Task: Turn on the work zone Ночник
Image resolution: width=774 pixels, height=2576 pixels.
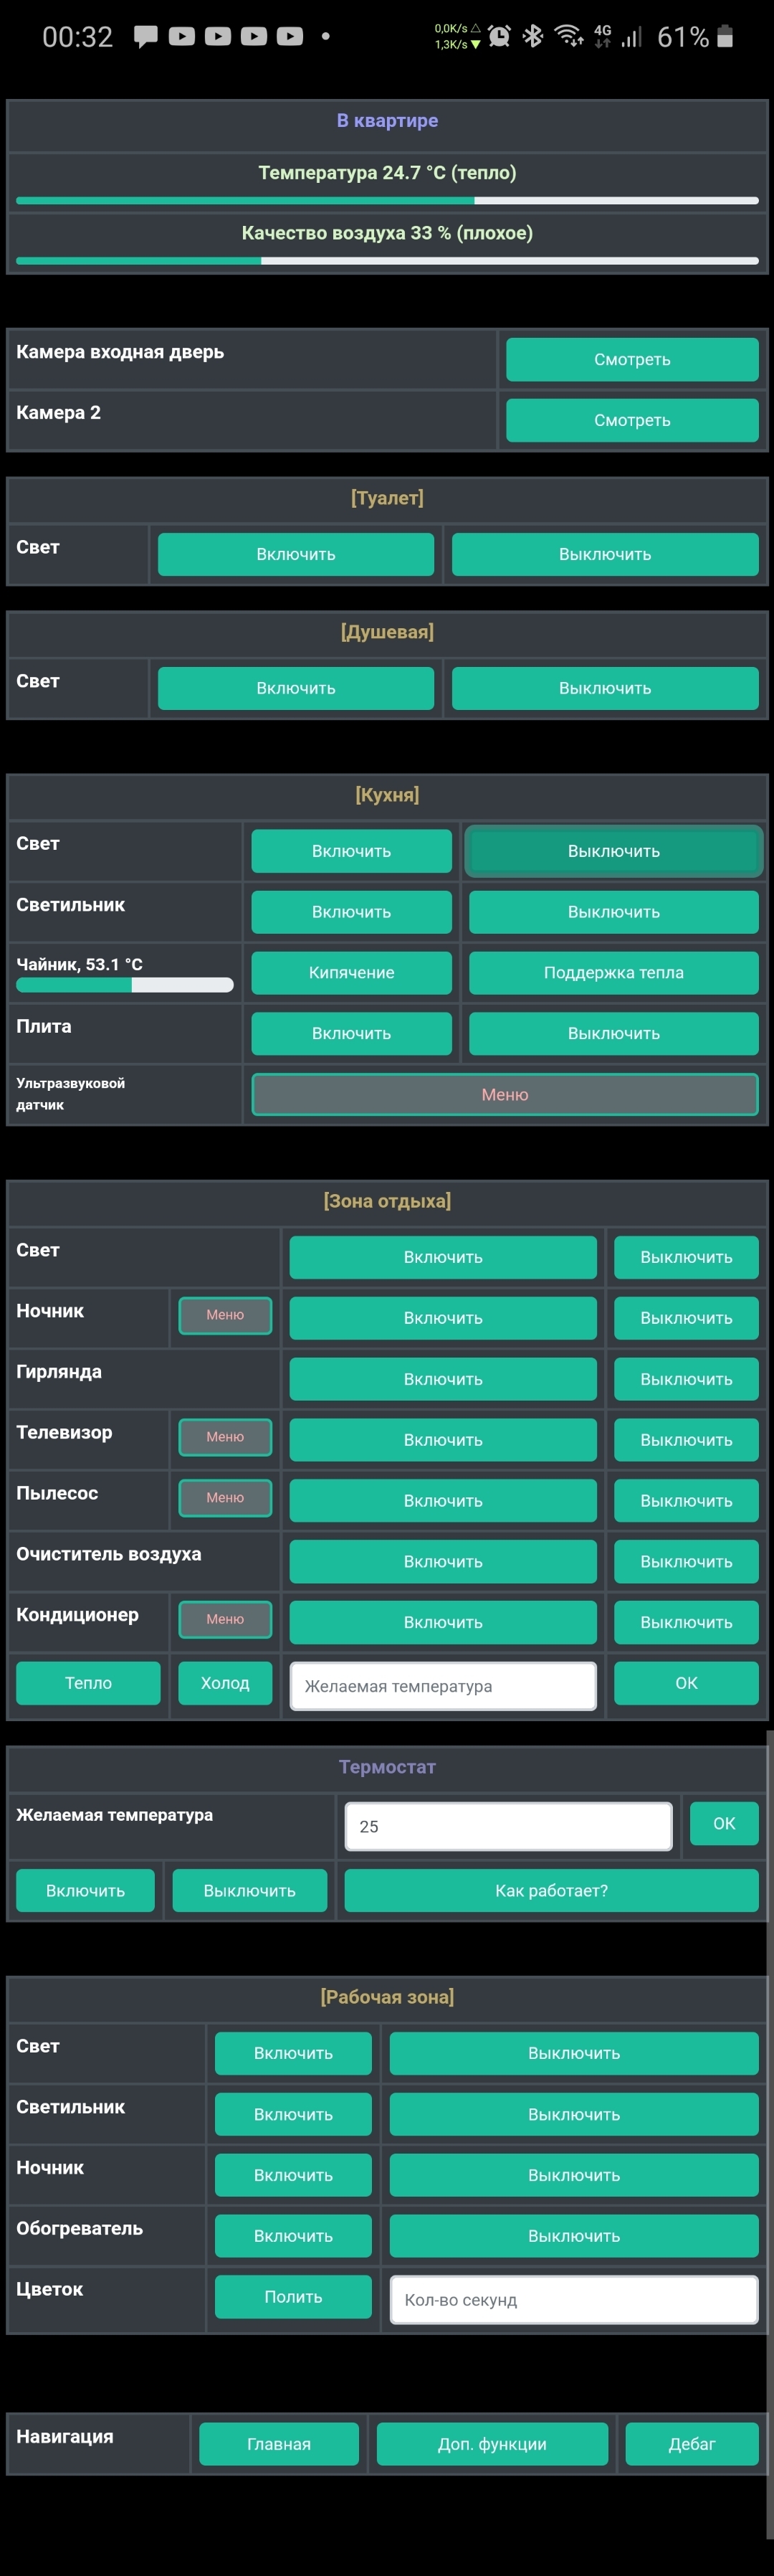Action: click(x=294, y=2175)
